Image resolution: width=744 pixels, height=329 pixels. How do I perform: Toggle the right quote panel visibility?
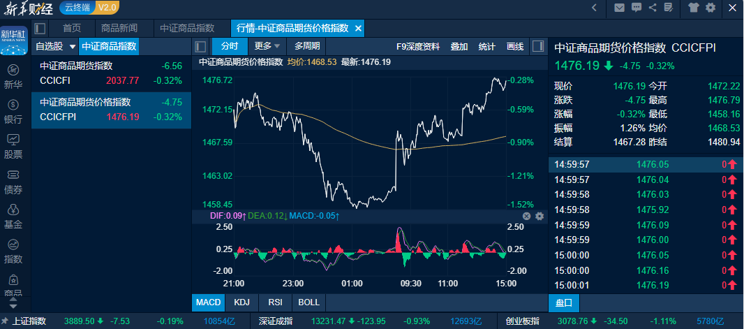click(x=537, y=47)
